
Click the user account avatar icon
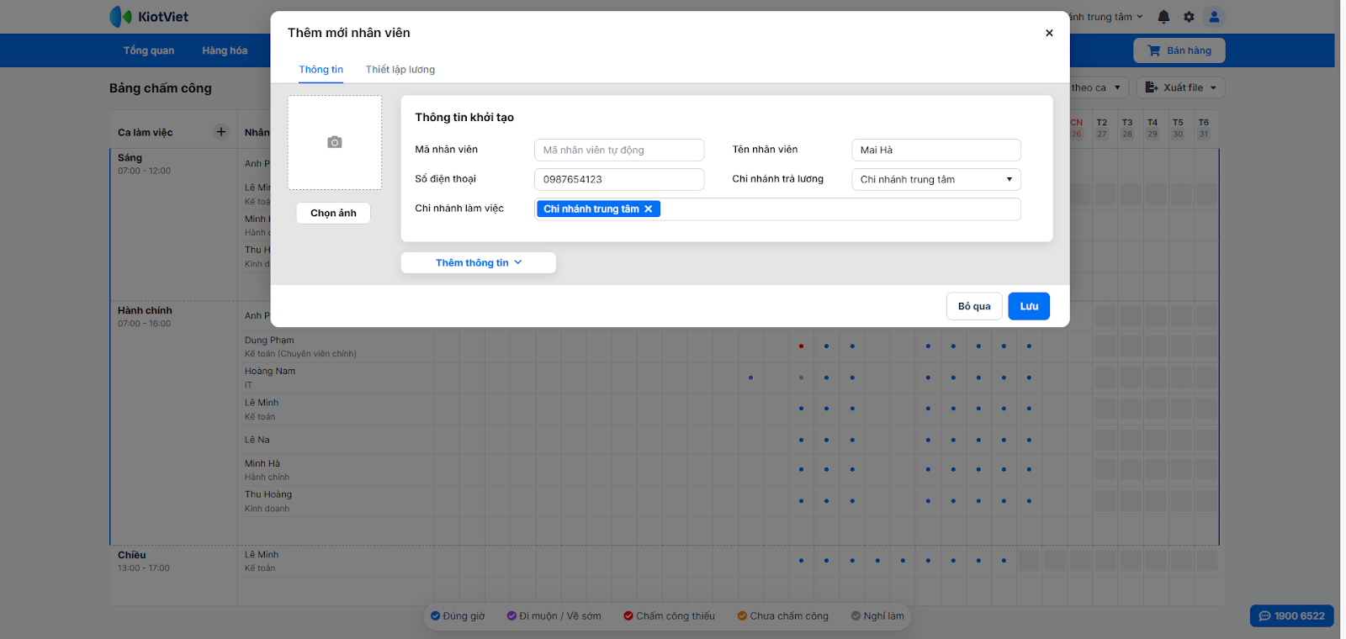click(1214, 17)
